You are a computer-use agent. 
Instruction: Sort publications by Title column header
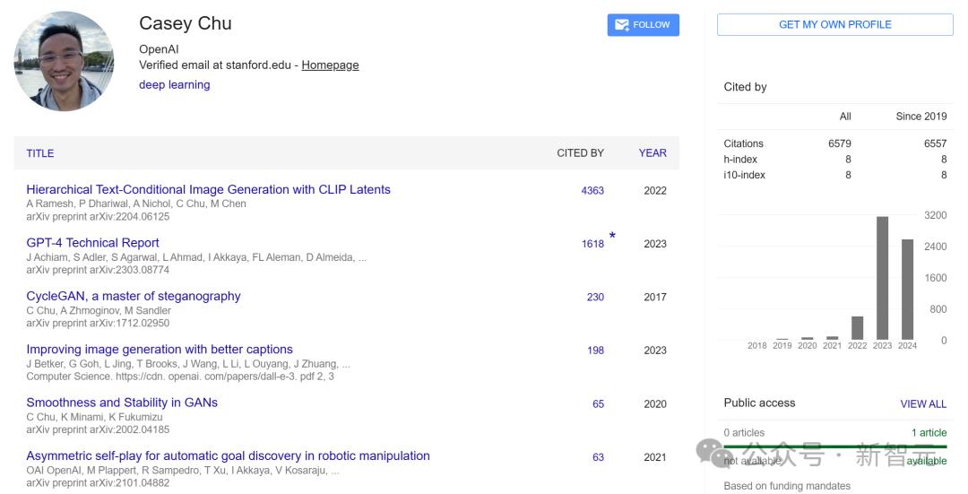coord(40,153)
